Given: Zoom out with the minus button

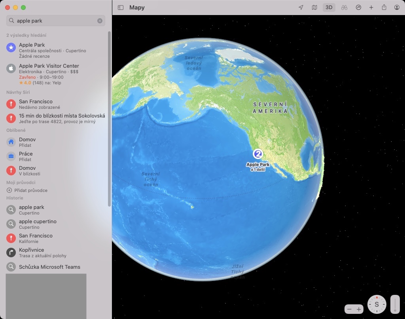Looking at the screenshot, I should 350,309.
